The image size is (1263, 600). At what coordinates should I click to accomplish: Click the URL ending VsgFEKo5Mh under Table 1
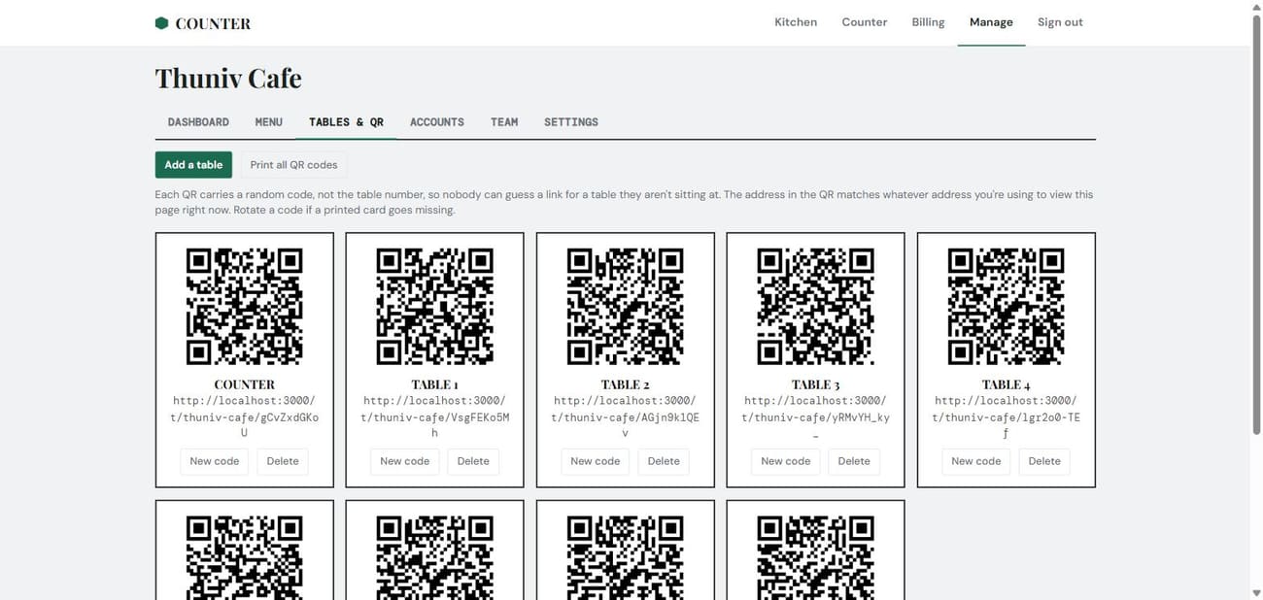(x=434, y=417)
